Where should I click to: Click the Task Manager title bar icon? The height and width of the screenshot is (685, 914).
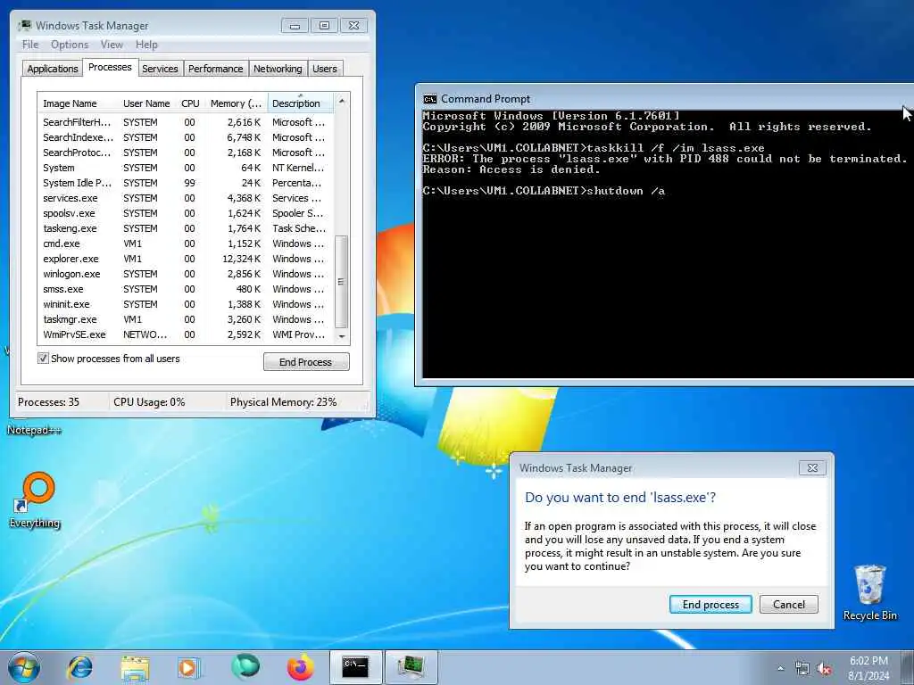24,26
